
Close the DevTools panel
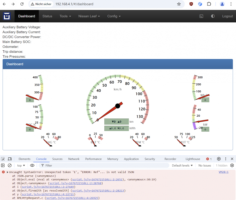pos(232,159)
